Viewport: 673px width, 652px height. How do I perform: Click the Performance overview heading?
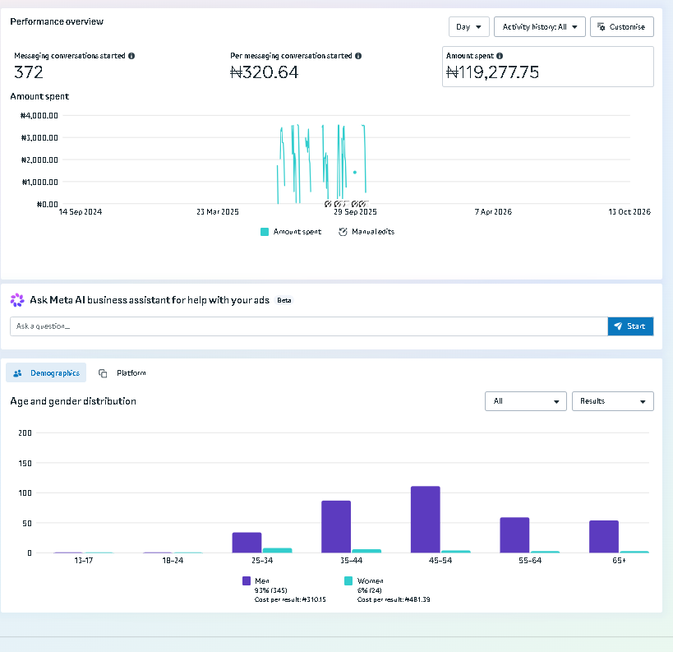[x=57, y=21]
